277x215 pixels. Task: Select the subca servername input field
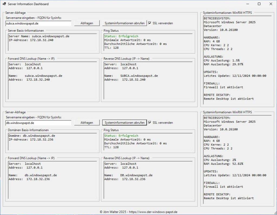[38, 23]
